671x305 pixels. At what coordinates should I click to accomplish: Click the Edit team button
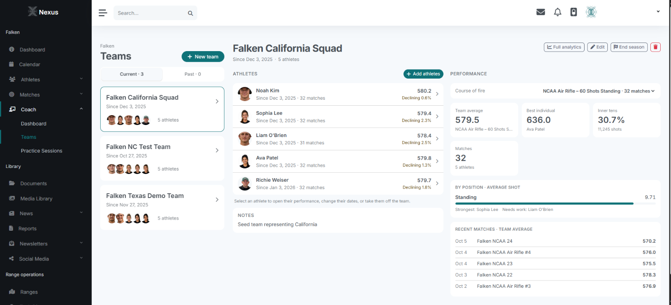coord(597,47)
